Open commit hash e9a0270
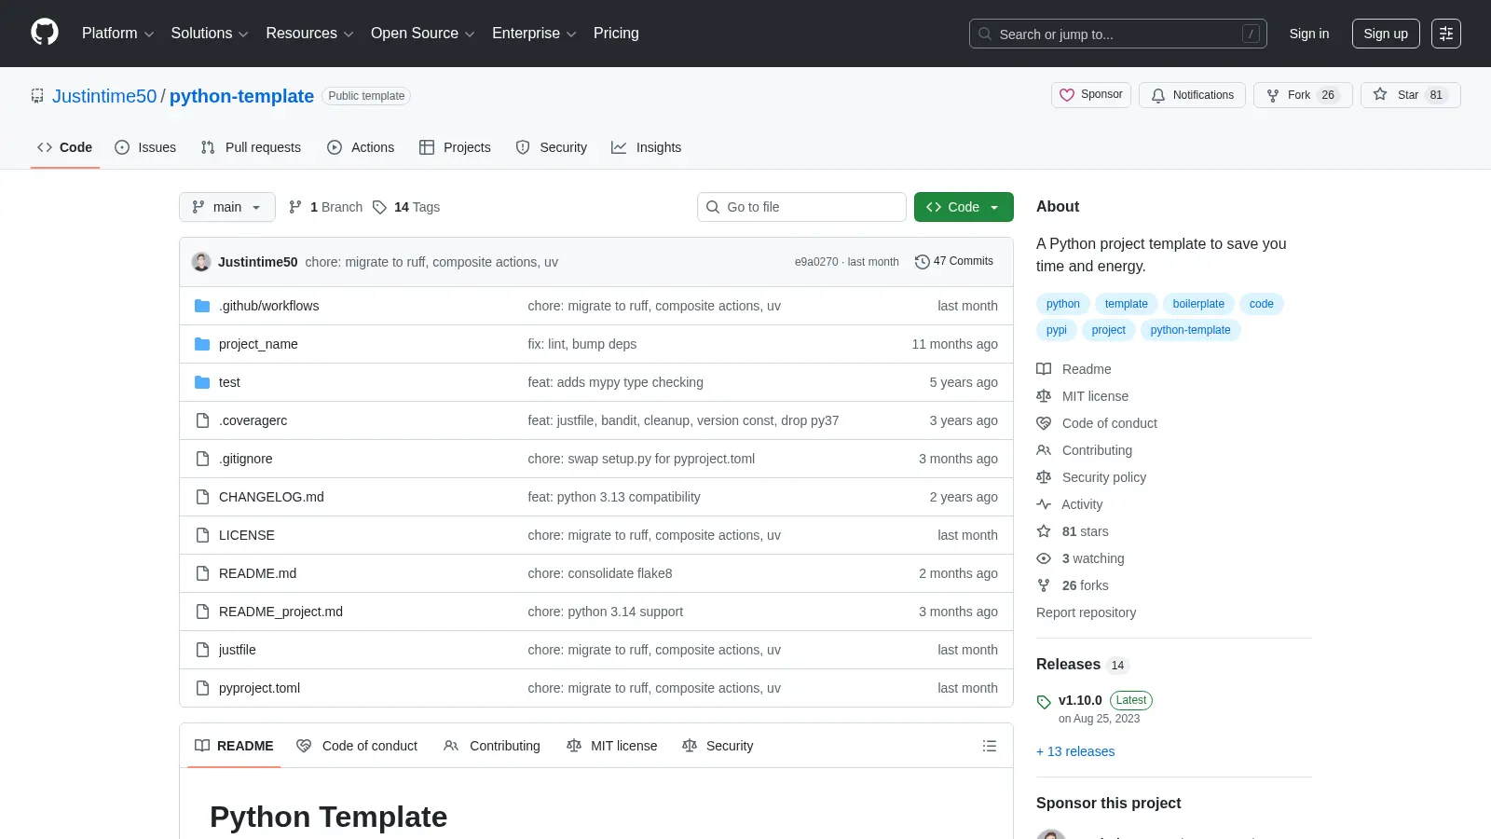1491x839 pixels. pos(816,262)
